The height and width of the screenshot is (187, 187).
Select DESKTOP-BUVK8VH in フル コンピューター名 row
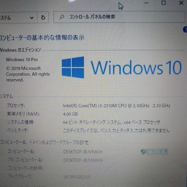(83, 160)
